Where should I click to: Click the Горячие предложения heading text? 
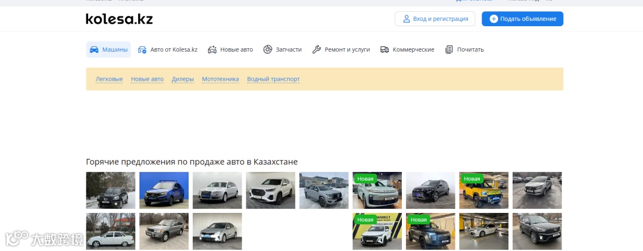pyautogui.click(x=192, y=162)
